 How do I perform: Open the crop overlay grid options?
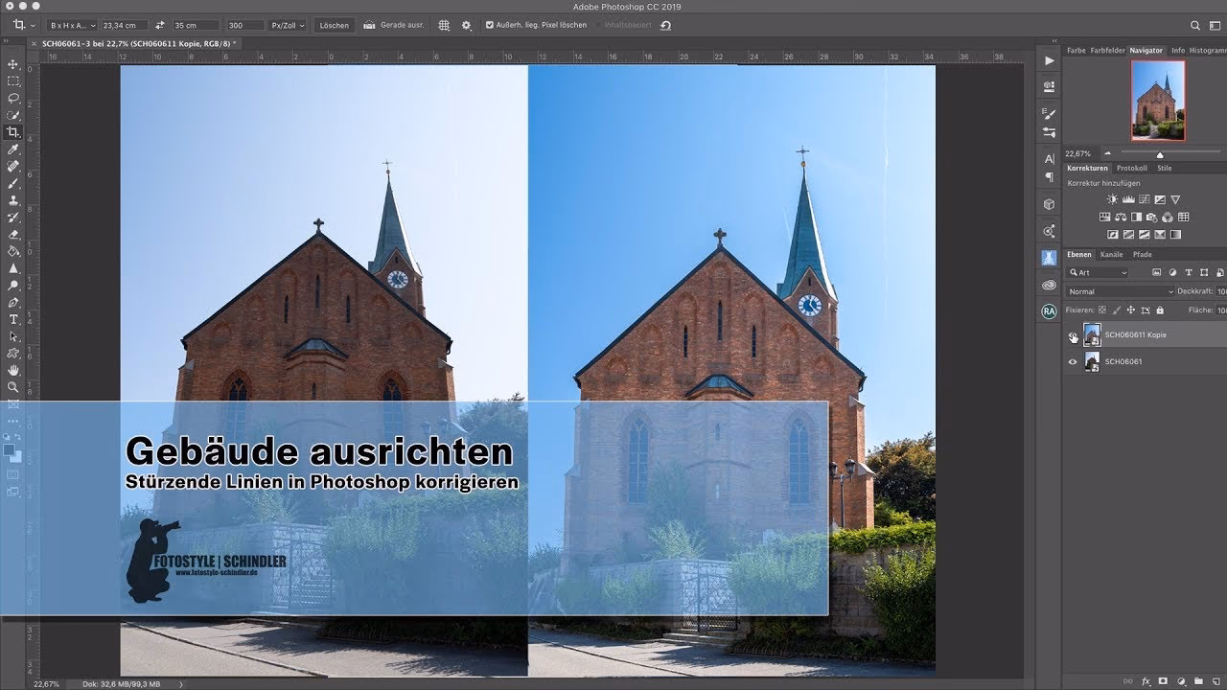pyautogui.click(x=444, y=25)
